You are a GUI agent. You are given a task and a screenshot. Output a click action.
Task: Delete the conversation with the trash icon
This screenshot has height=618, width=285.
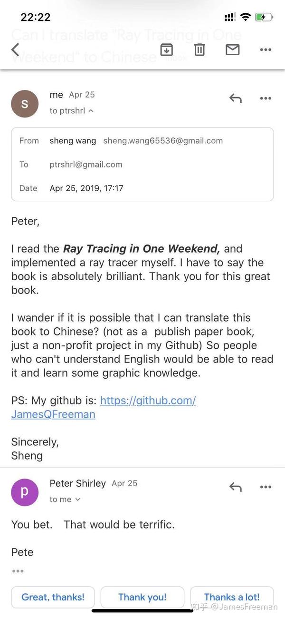click(199, 49)
